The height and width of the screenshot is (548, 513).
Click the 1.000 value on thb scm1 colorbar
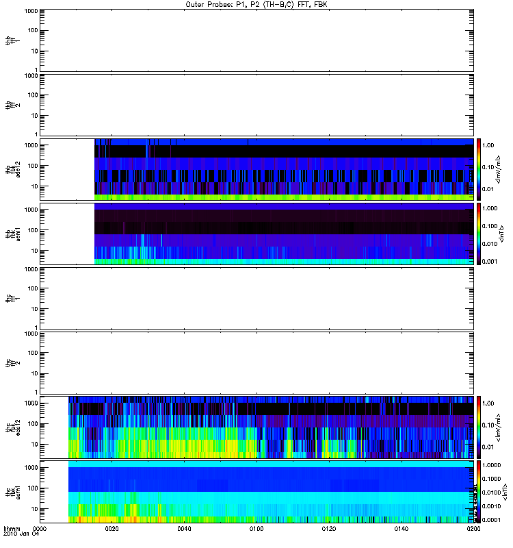490,208
